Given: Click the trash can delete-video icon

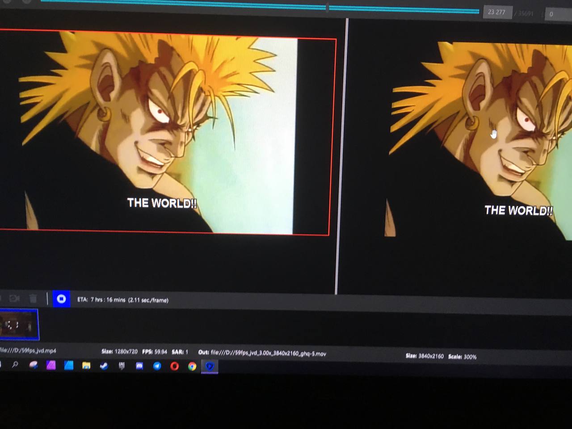Looking at the screenshot, I should (33, 299).
